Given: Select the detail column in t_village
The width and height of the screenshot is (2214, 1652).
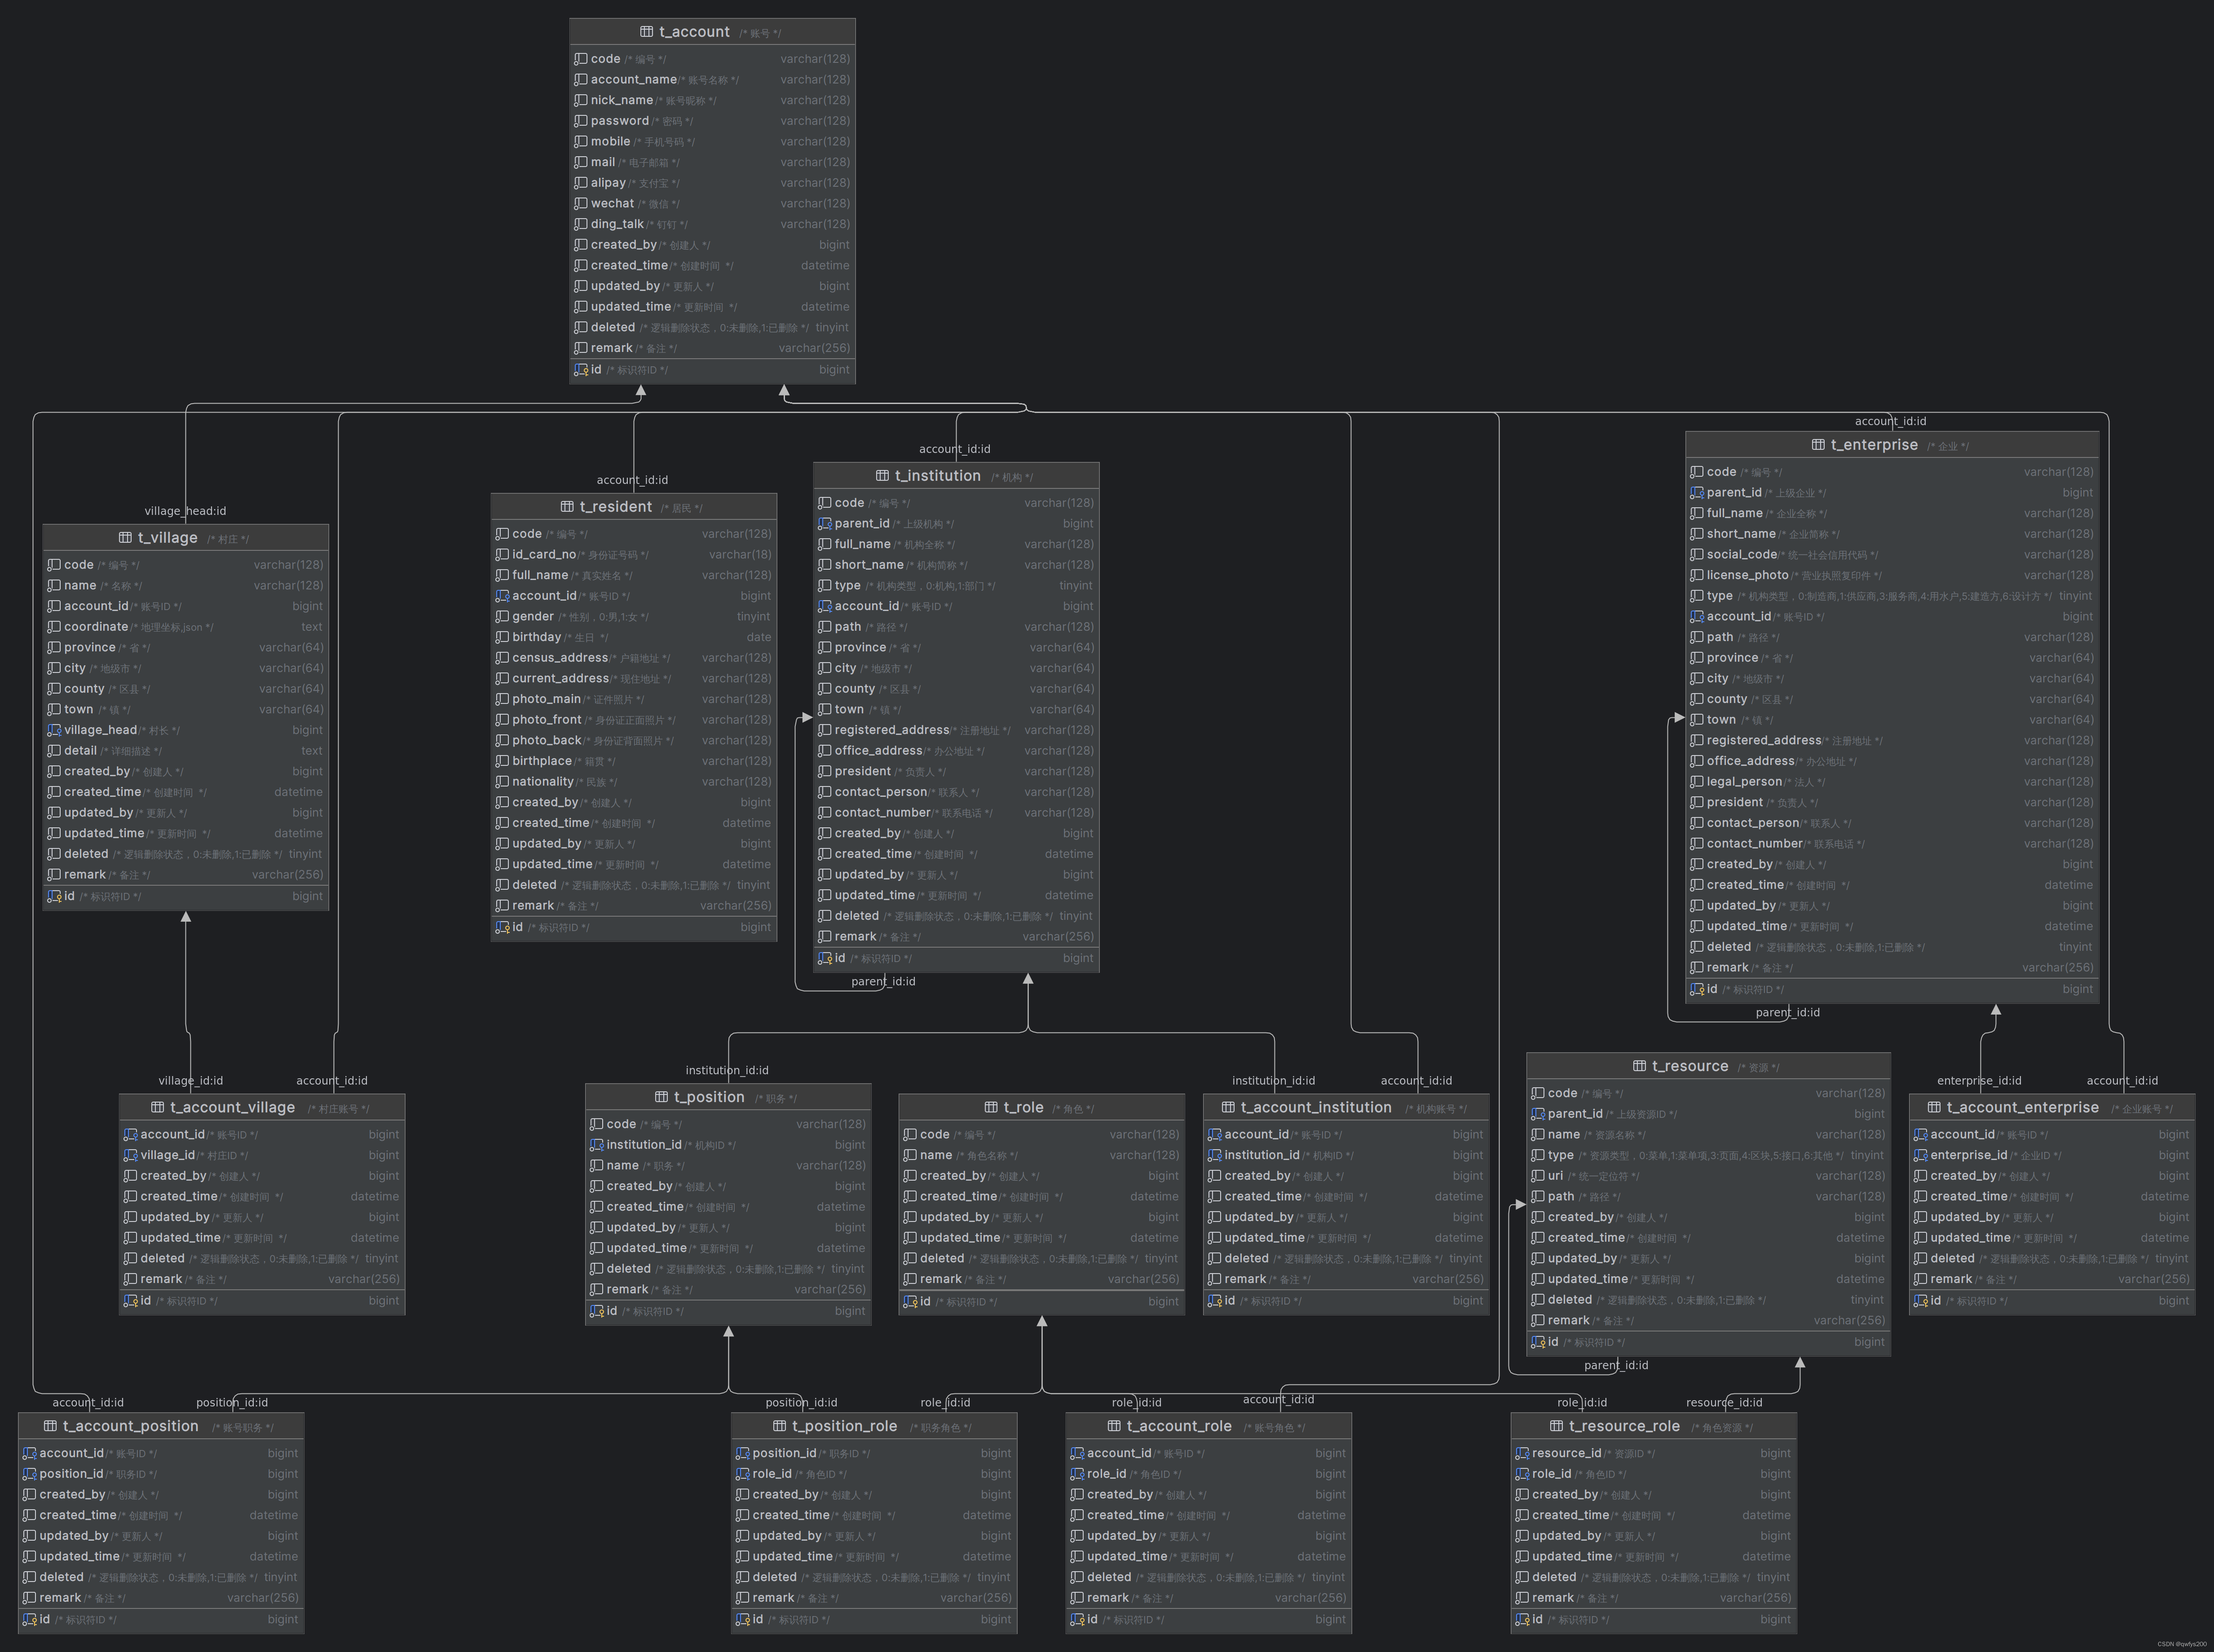Looking at the screenshot, I should point(185,751).
